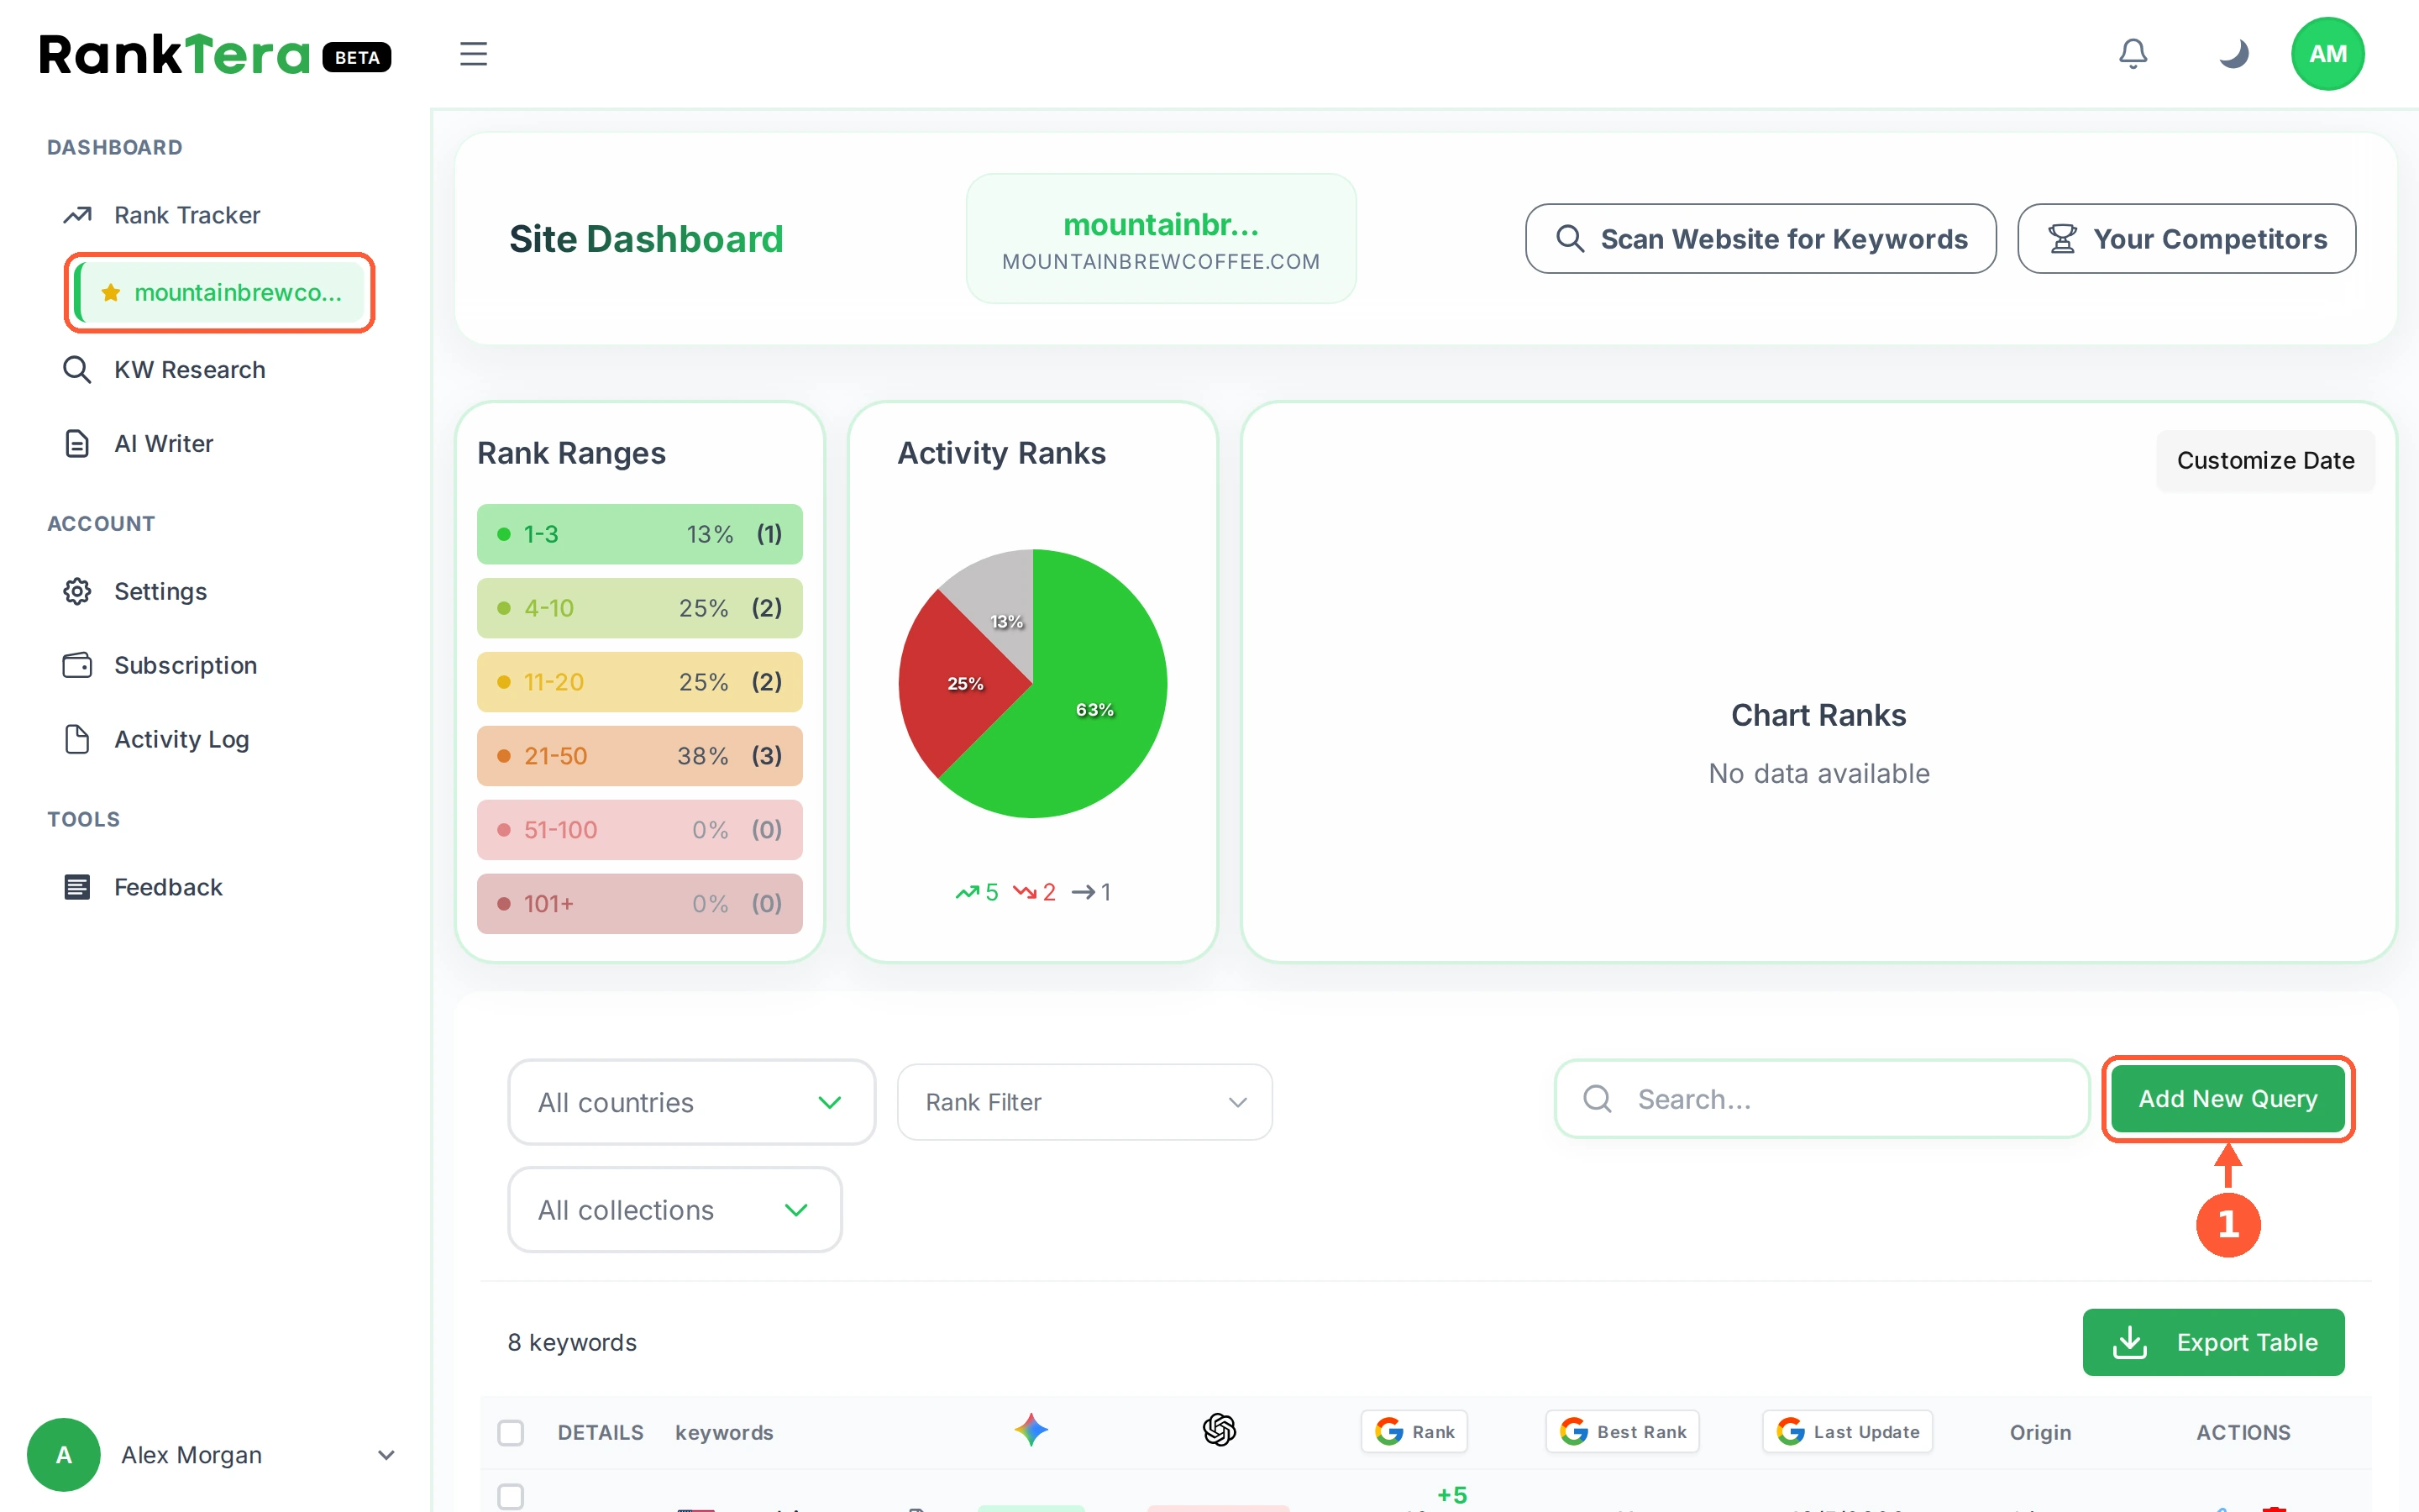Open Rank Tracker menu item
This screenshot has width=2419, height=1512.
pyautogui.click(x=187, y=215)
